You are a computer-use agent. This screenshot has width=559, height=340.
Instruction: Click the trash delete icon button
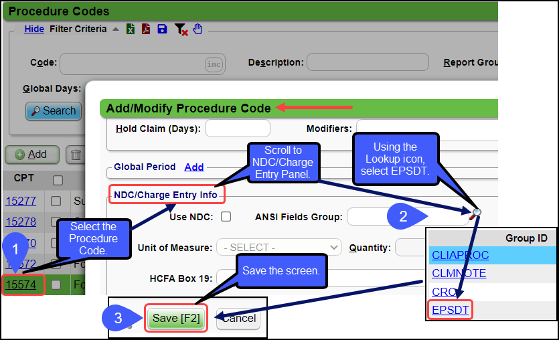coord(76,155)
